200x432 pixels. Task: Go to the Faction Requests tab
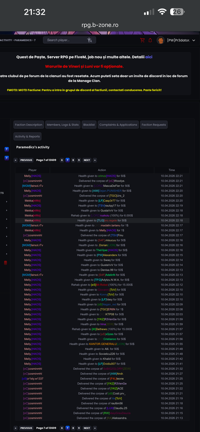154,125
